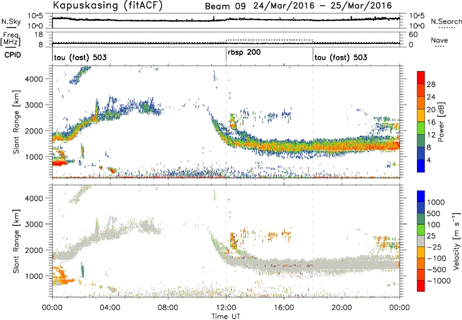Click the '60' tick on the Nave axis
Viewport: 462px width, 320px height.
pos(413,35)
